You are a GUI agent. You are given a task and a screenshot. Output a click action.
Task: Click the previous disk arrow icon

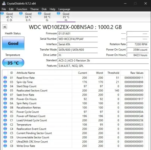(x=5, y=27)
